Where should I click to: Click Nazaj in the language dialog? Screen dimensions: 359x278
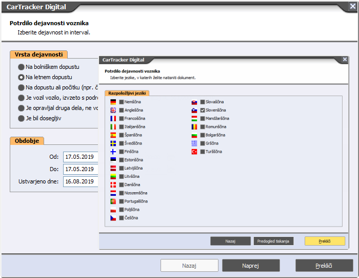click(230, 241)
